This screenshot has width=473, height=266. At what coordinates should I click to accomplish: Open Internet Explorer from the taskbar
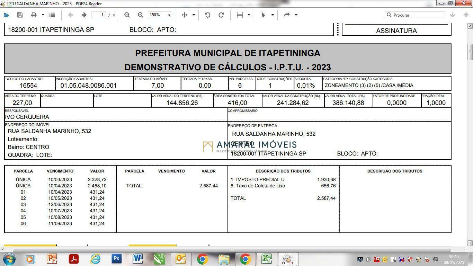pos(95,259)
